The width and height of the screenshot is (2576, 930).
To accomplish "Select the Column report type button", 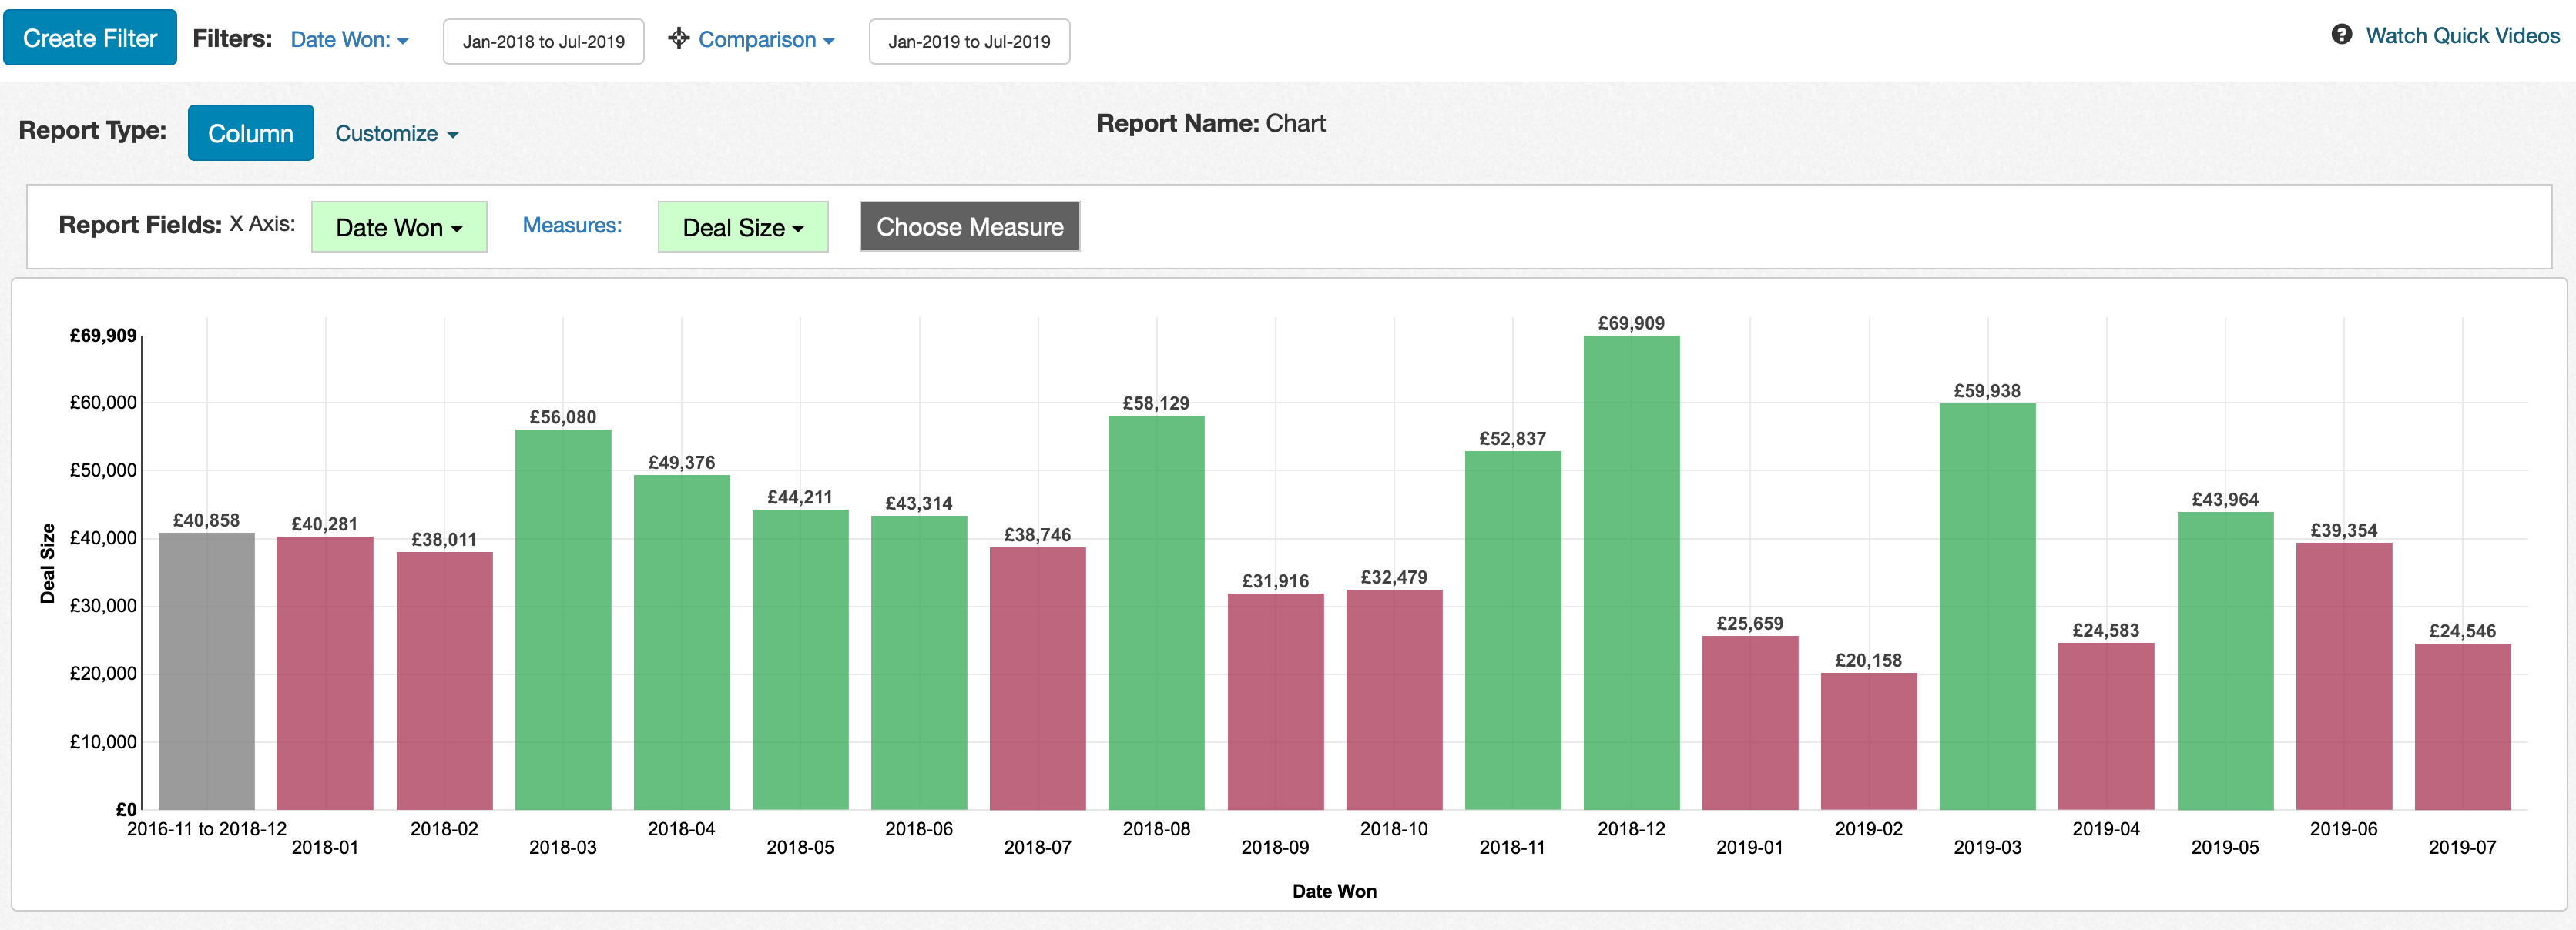I will click(251, 133).
